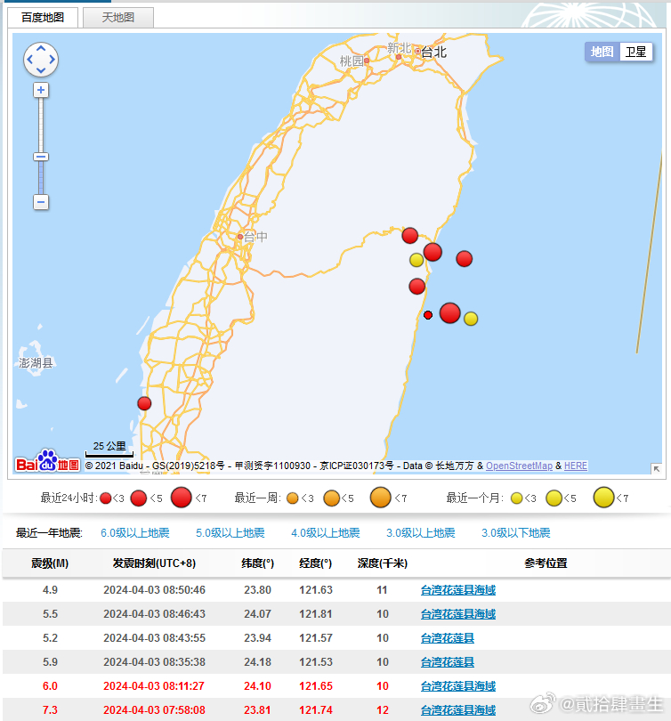Select the 3.0级以下地震 filter

tap(516, 533)
